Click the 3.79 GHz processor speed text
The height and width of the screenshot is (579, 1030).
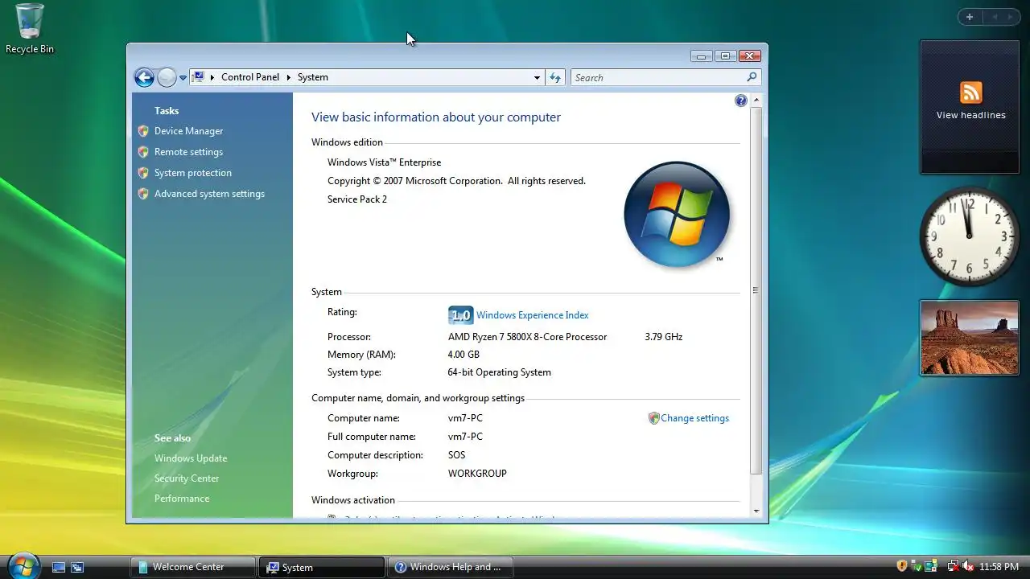[663, 337]
